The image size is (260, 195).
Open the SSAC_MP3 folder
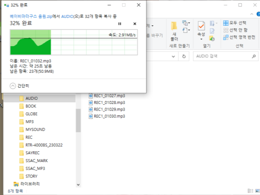click(x=35, y=168)
